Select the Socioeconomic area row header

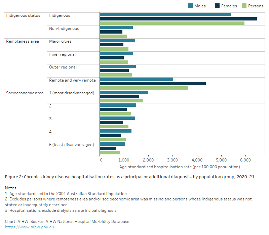(25, 93)
